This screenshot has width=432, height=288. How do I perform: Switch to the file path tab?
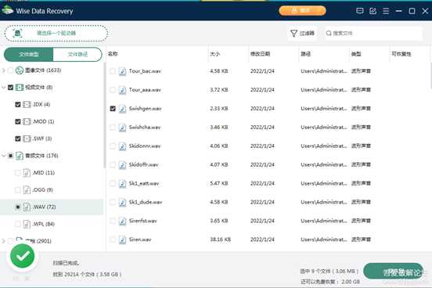pyautogui.click(x=77, y=54)
